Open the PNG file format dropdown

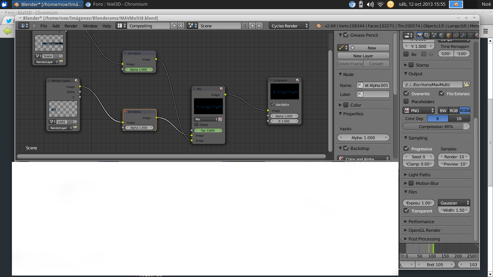(419, 111)
